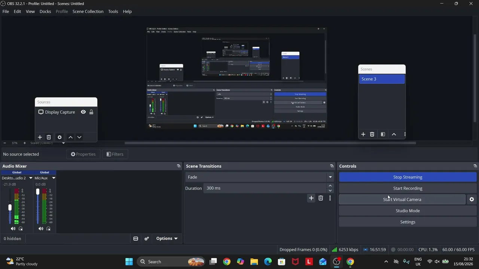
Task: Expand Mic/Aux dropdown arrow
Action: [54, 178]
